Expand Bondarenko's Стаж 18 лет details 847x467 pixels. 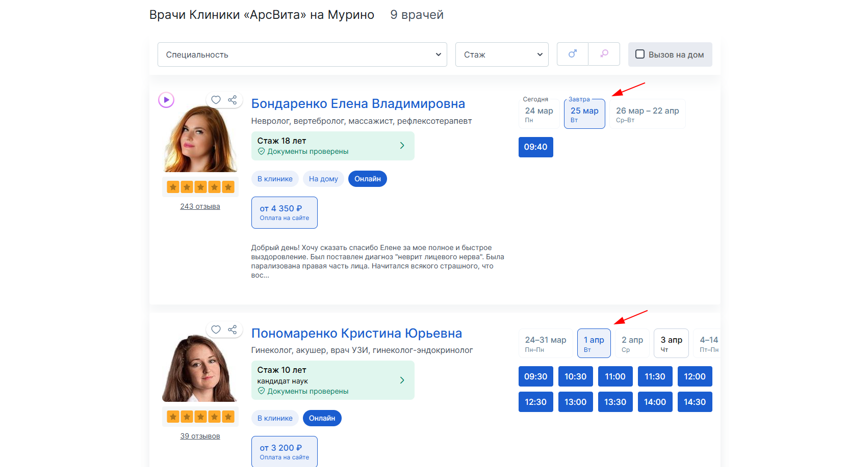(333, 146)
